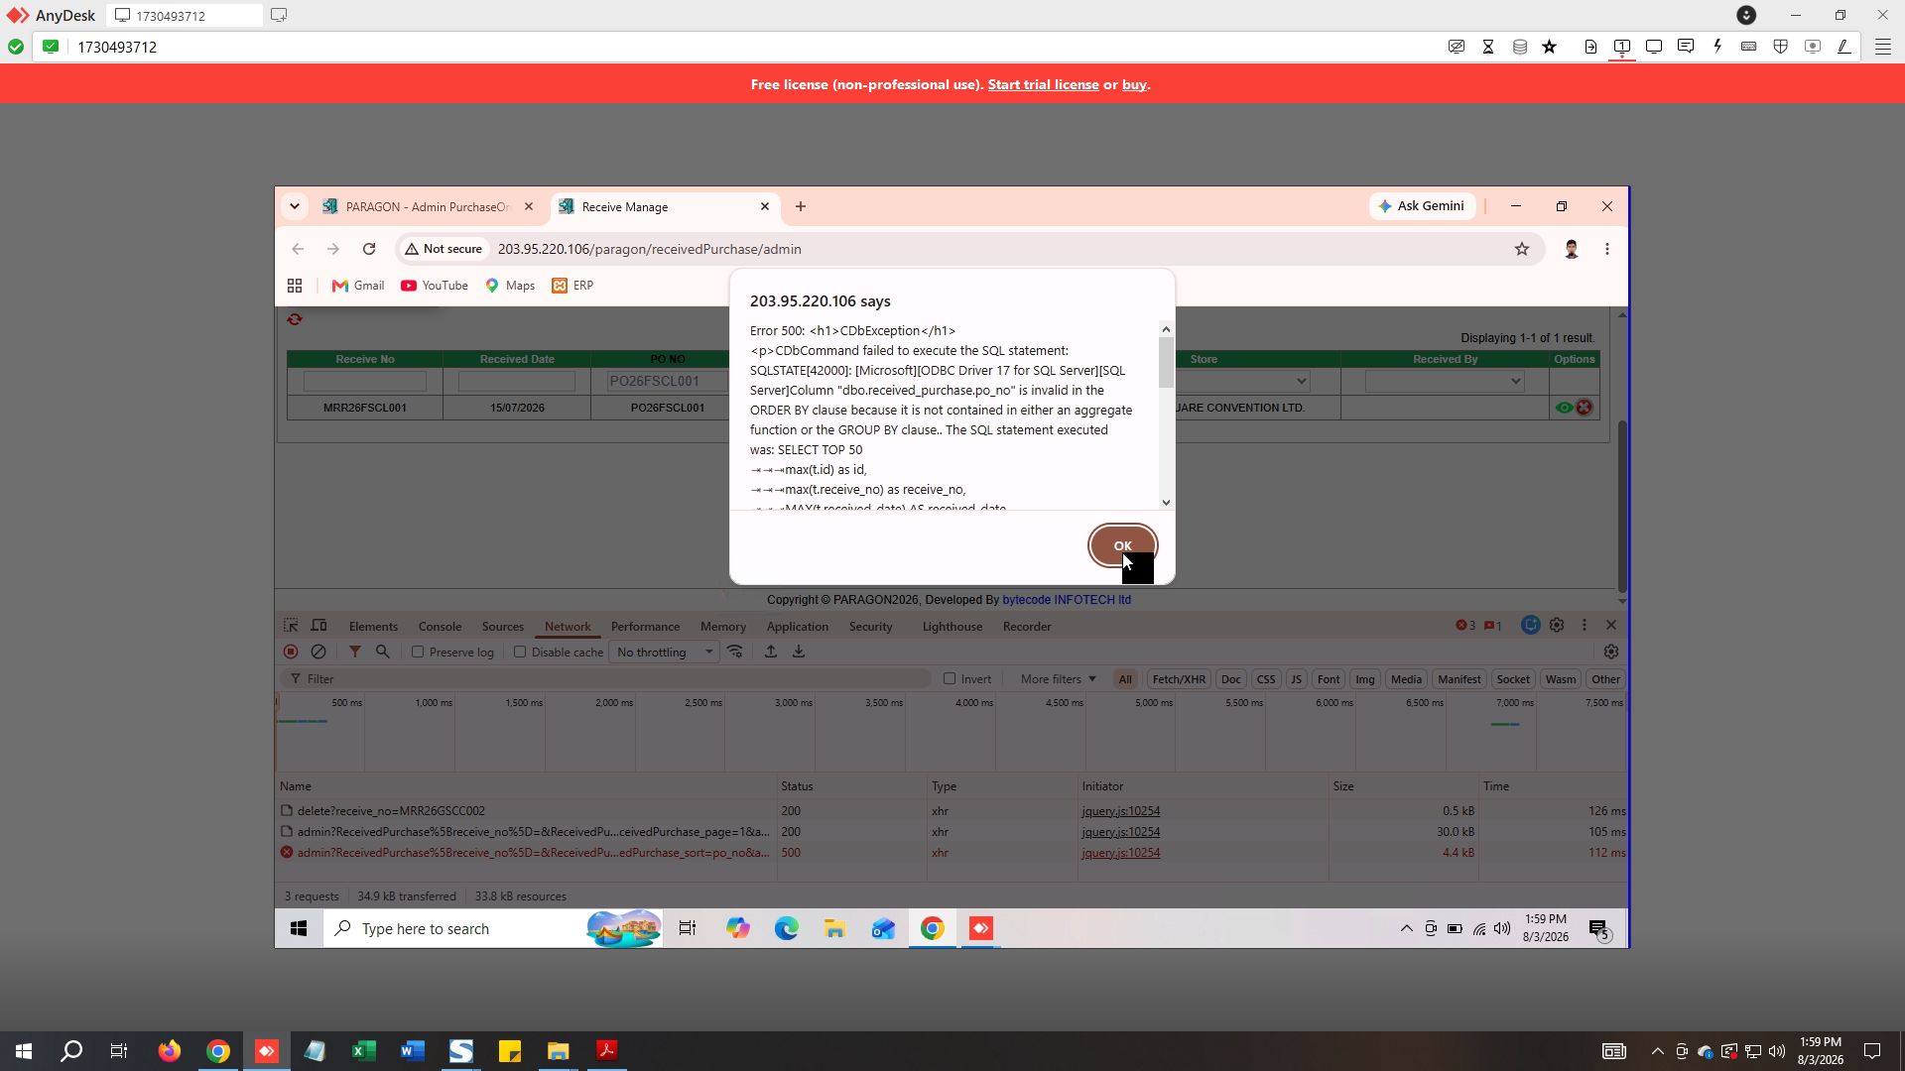Open Firefox from the local taskbar
The image size is (1905, 1071).
(x=170, y=1051)
